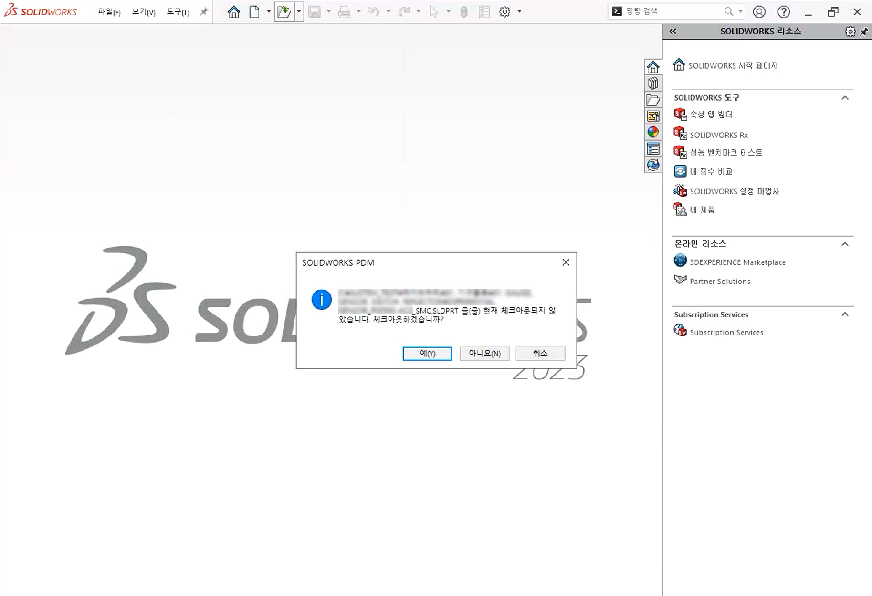Open the Undo dropdown arrow
Viewport: 872px width, 596px height.
389,12
